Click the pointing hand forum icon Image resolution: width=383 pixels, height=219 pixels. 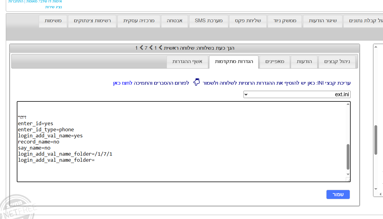[x=196, y=83]
